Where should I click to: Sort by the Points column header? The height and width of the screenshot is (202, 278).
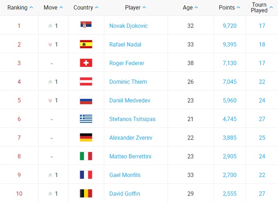230,7
